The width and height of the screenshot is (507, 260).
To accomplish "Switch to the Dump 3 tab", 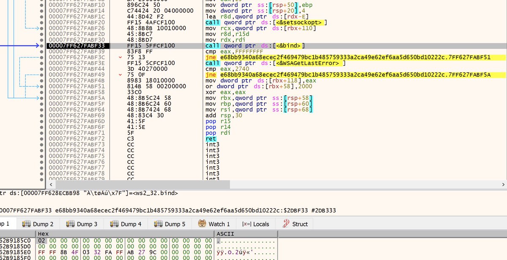I will pyautogui.click(x=82, y=224).
